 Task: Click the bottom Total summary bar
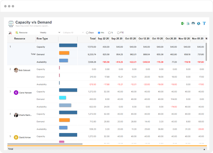point(107,149)
